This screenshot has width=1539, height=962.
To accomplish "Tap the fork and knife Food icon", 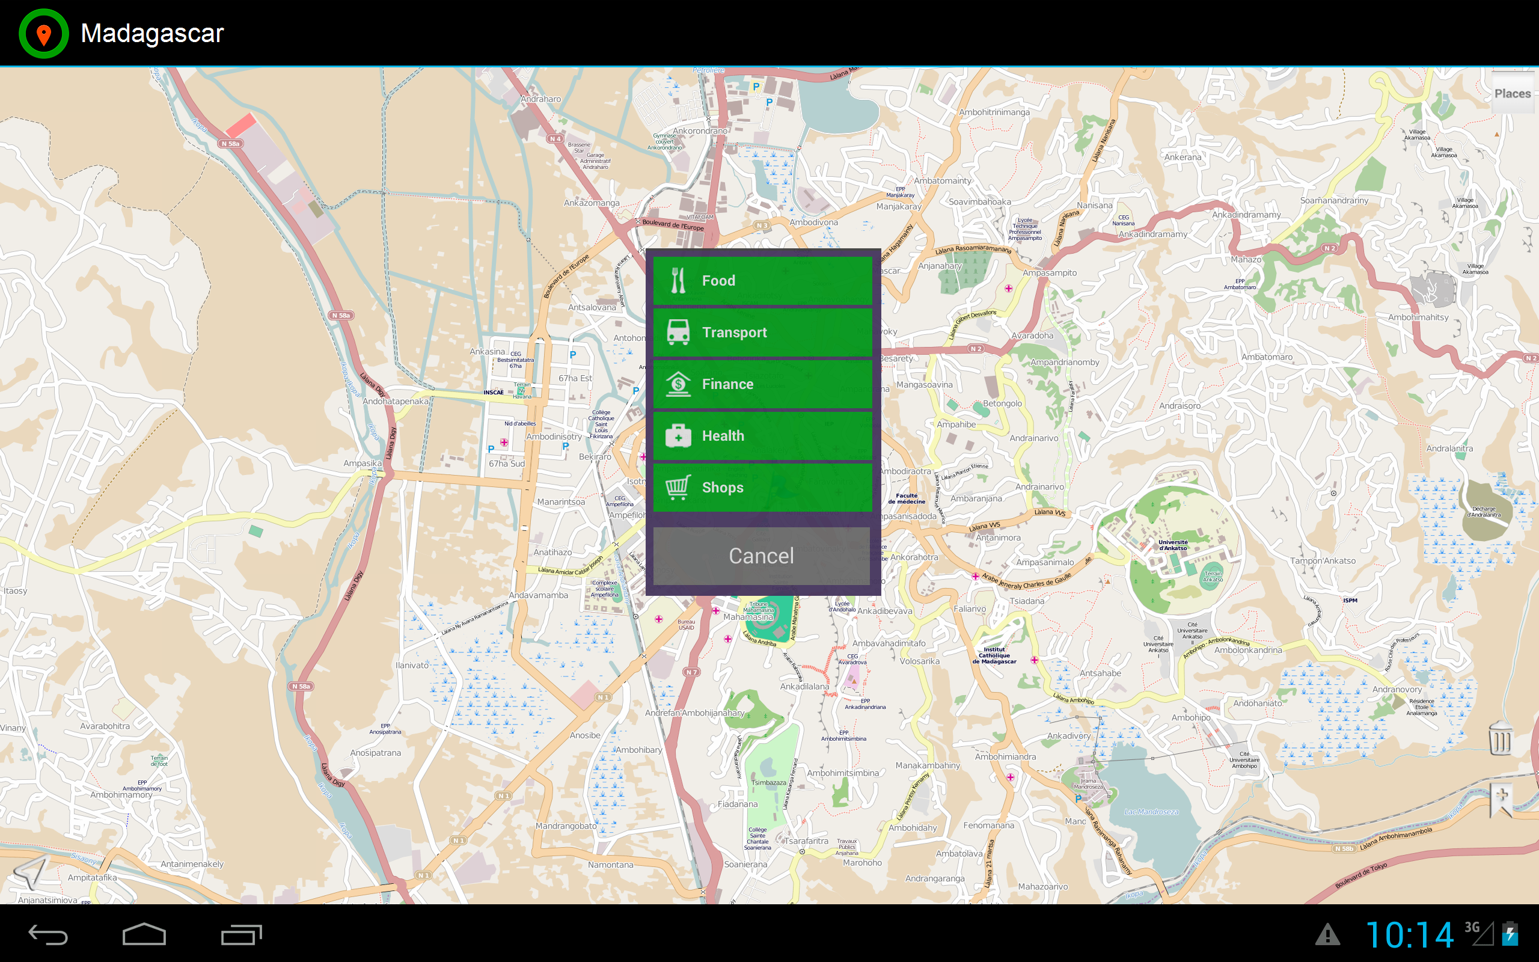I will (678, 280).
